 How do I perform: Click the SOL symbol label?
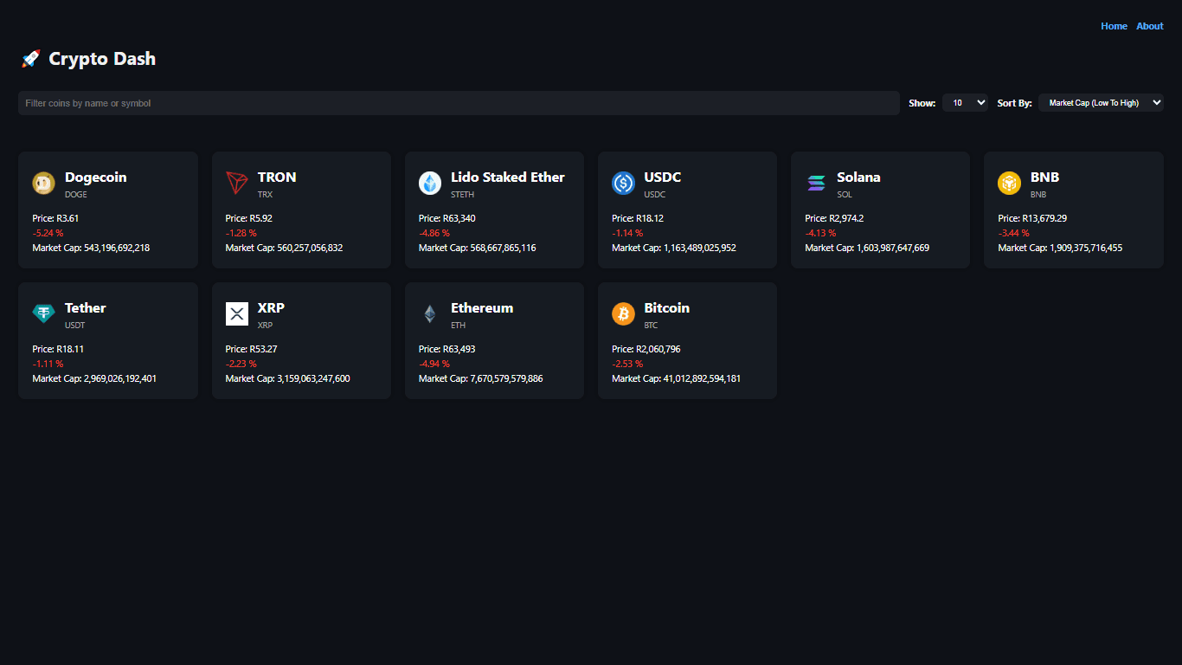(x=845, y=195)
